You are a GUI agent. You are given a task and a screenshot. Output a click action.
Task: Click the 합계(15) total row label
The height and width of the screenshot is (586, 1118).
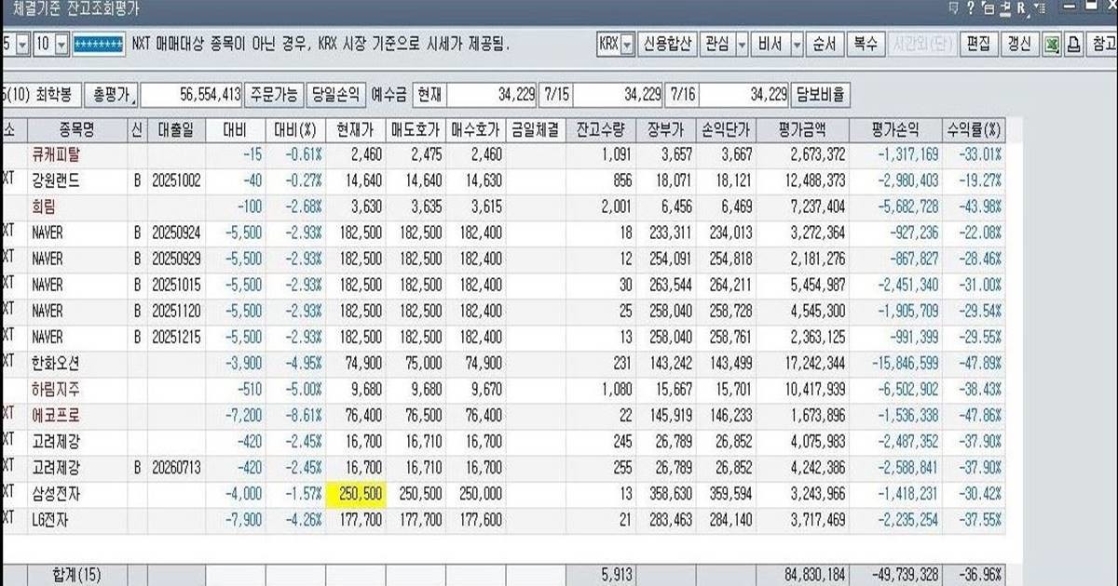[78, 576]
